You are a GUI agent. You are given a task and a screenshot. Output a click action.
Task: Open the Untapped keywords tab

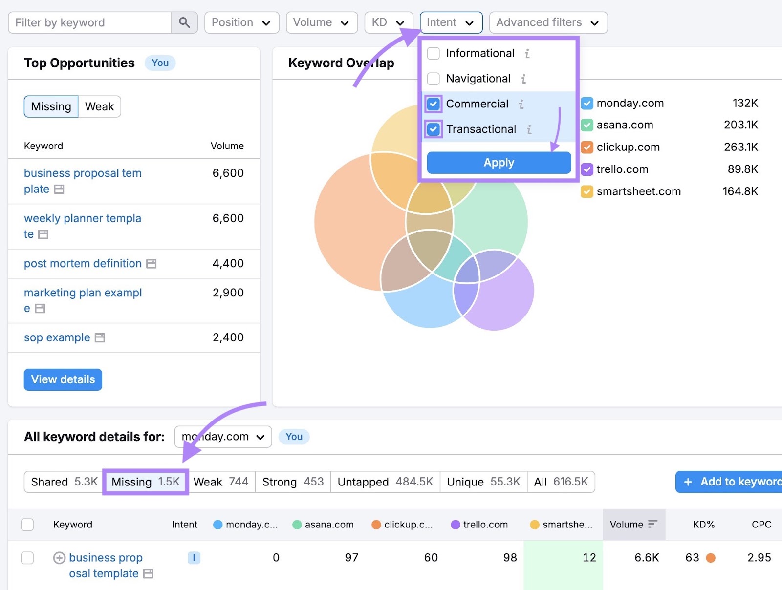[385, 482]
